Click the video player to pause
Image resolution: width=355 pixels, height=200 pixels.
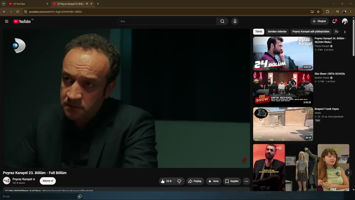(x=126, y=98)
